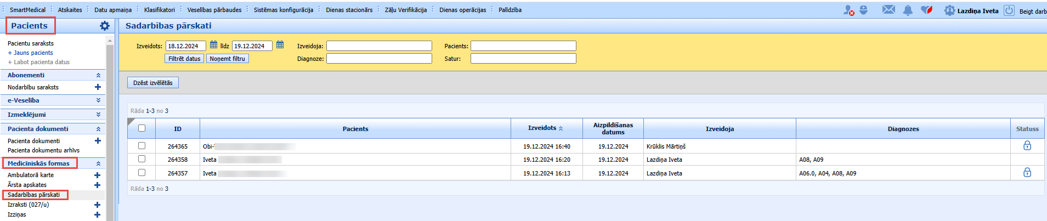Click record ID 264358 cell
The height and width of the screenshot is (221, 1047).
pos(178,160)
